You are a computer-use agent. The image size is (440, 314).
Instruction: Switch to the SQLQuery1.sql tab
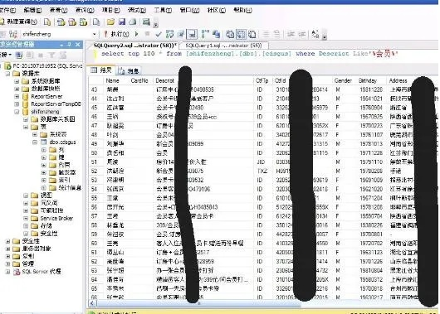[x=223, y=46]
